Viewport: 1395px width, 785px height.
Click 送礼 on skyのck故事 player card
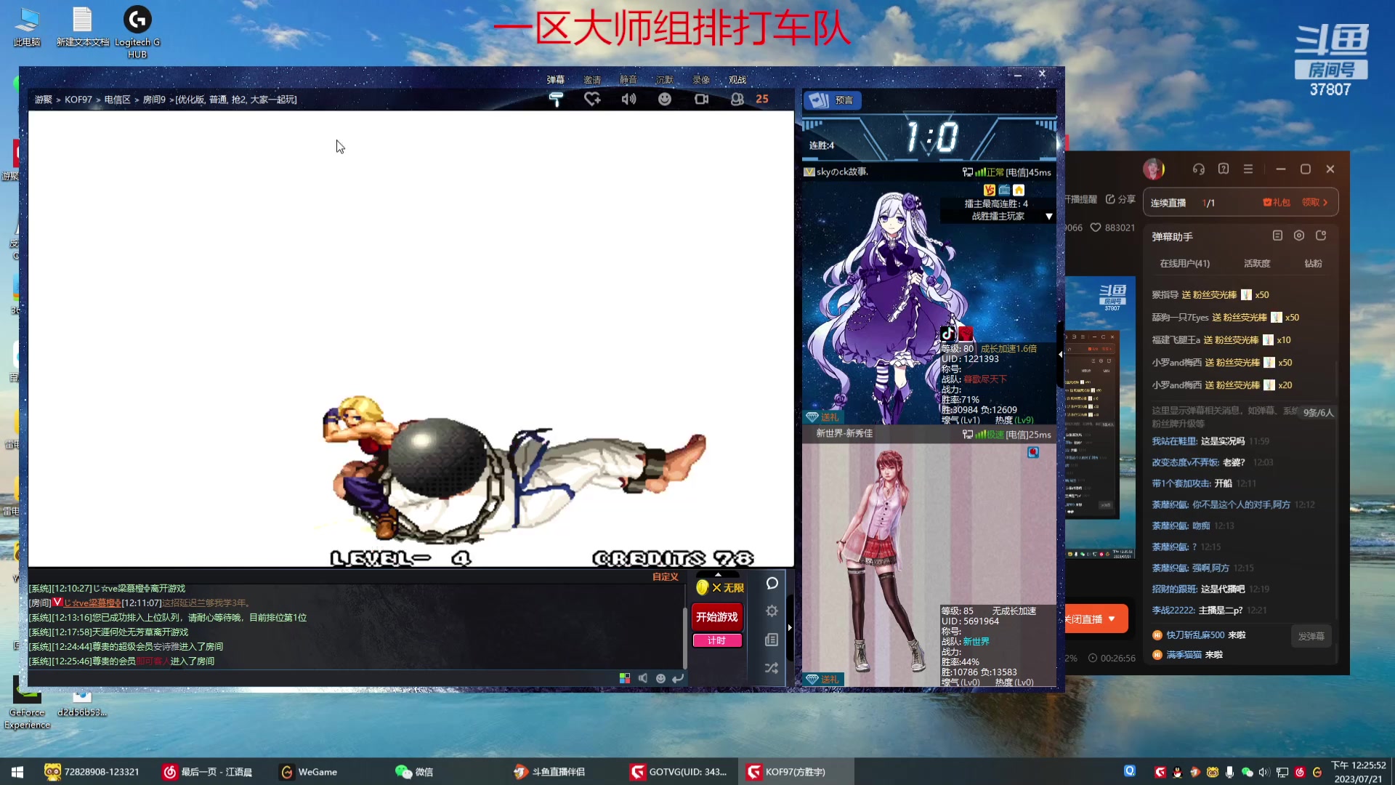(x=822, y=417)
